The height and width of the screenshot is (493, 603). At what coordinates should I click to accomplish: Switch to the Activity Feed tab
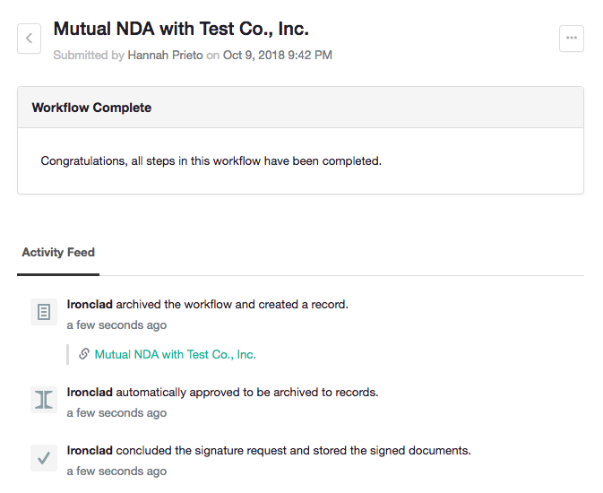pyautogui.click(x=58, y=252)
